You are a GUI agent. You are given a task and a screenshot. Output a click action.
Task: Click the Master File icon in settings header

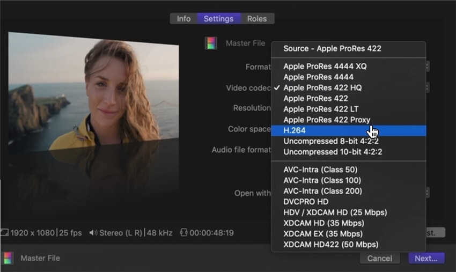point(211,43)
